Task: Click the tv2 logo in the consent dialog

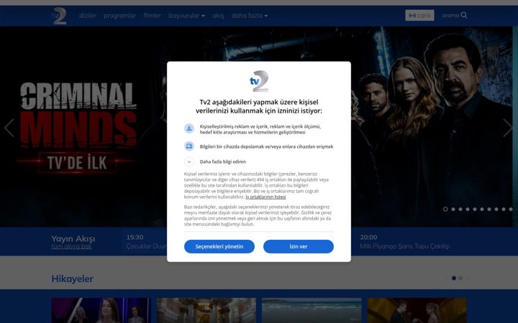Action: click(x=259, y=81)
